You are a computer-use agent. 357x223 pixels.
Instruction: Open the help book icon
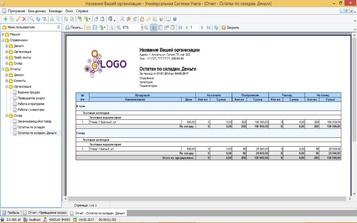pos(169,19)
